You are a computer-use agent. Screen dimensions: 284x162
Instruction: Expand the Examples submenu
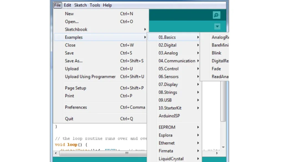(100, 37)
